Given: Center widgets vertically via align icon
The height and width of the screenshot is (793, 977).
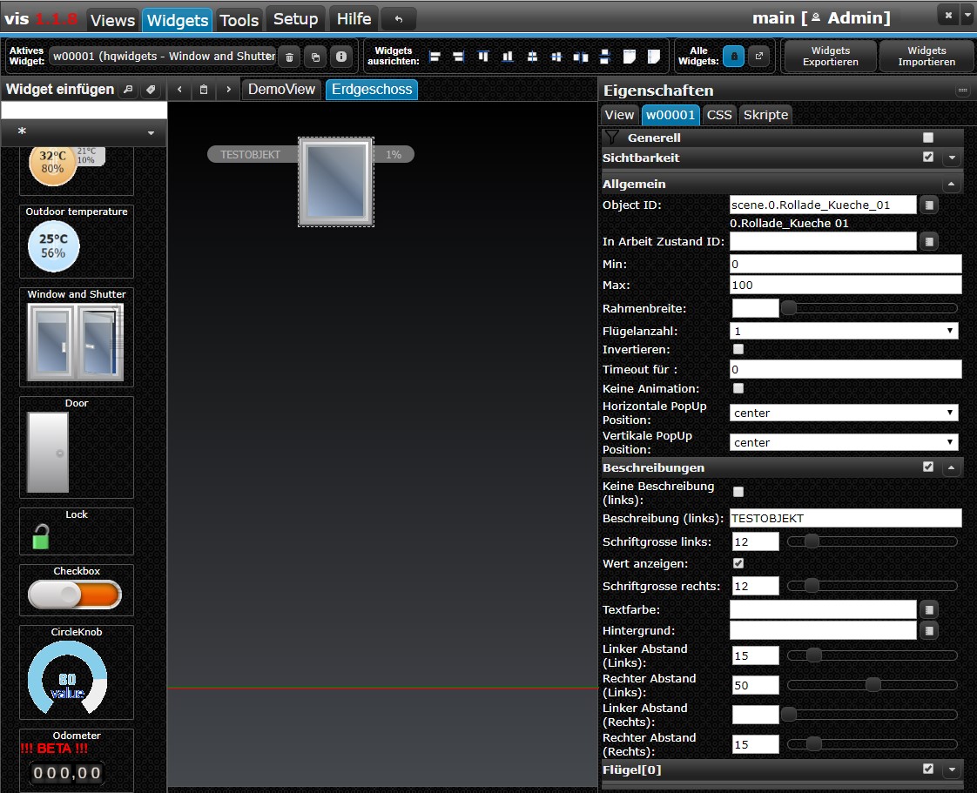Looking at the screenshot, I should 556,57.
